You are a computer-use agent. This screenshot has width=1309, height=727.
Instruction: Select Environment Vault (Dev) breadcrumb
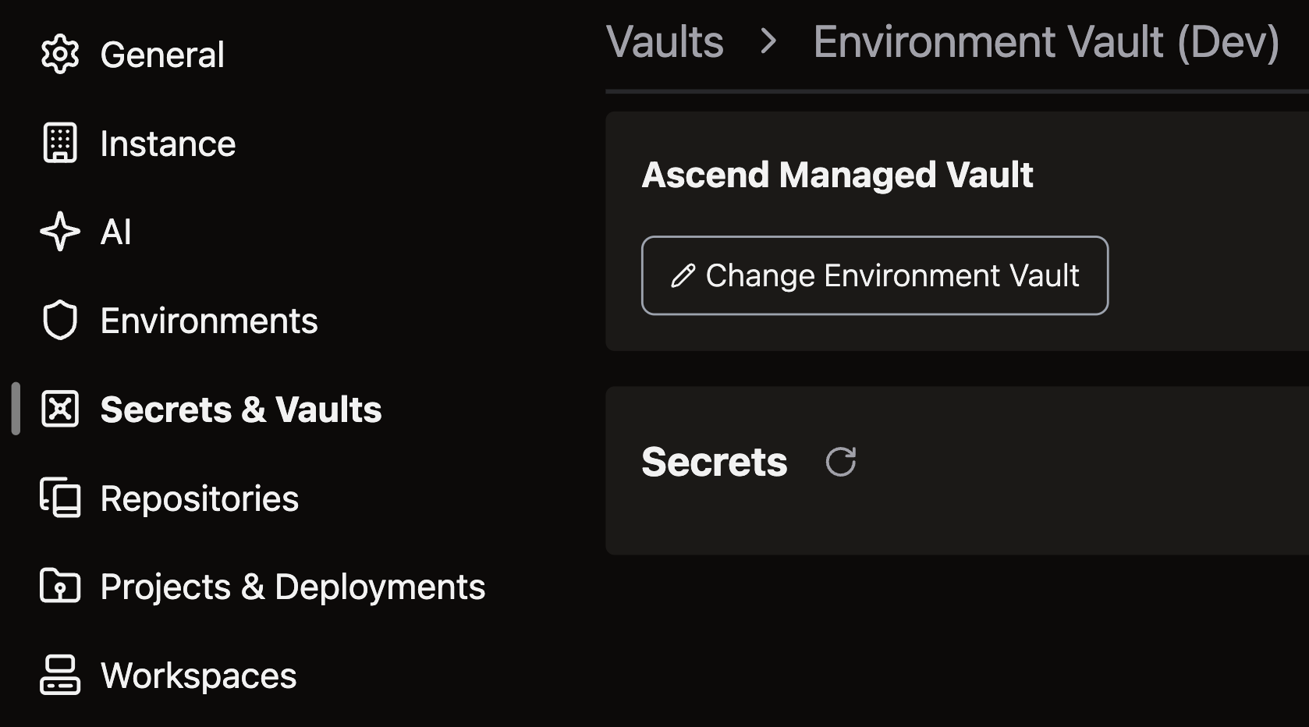coord(1045,42)
